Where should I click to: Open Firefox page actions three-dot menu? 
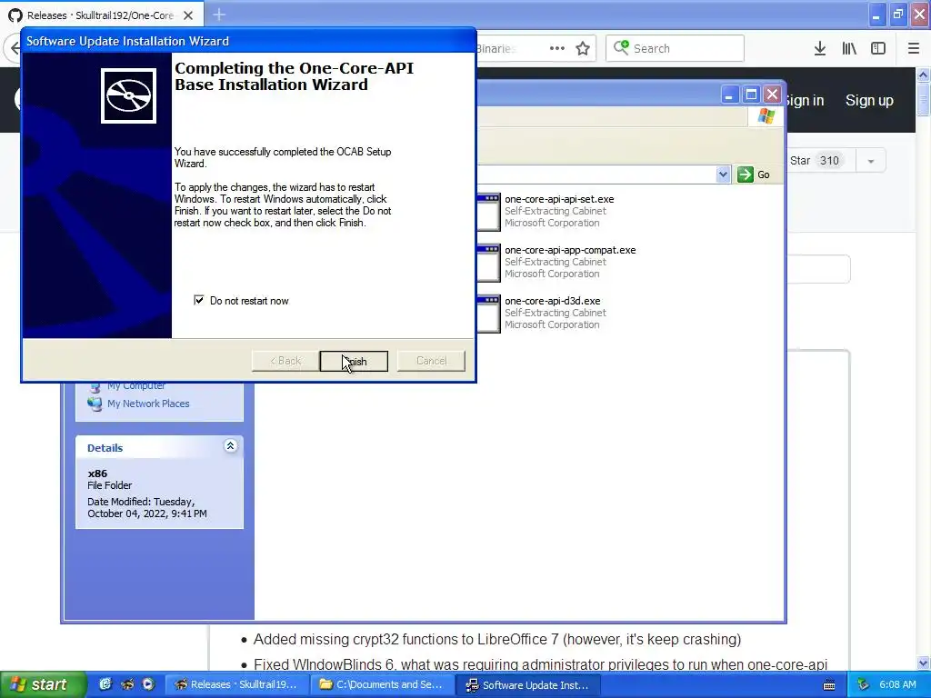tap(557, 49)
